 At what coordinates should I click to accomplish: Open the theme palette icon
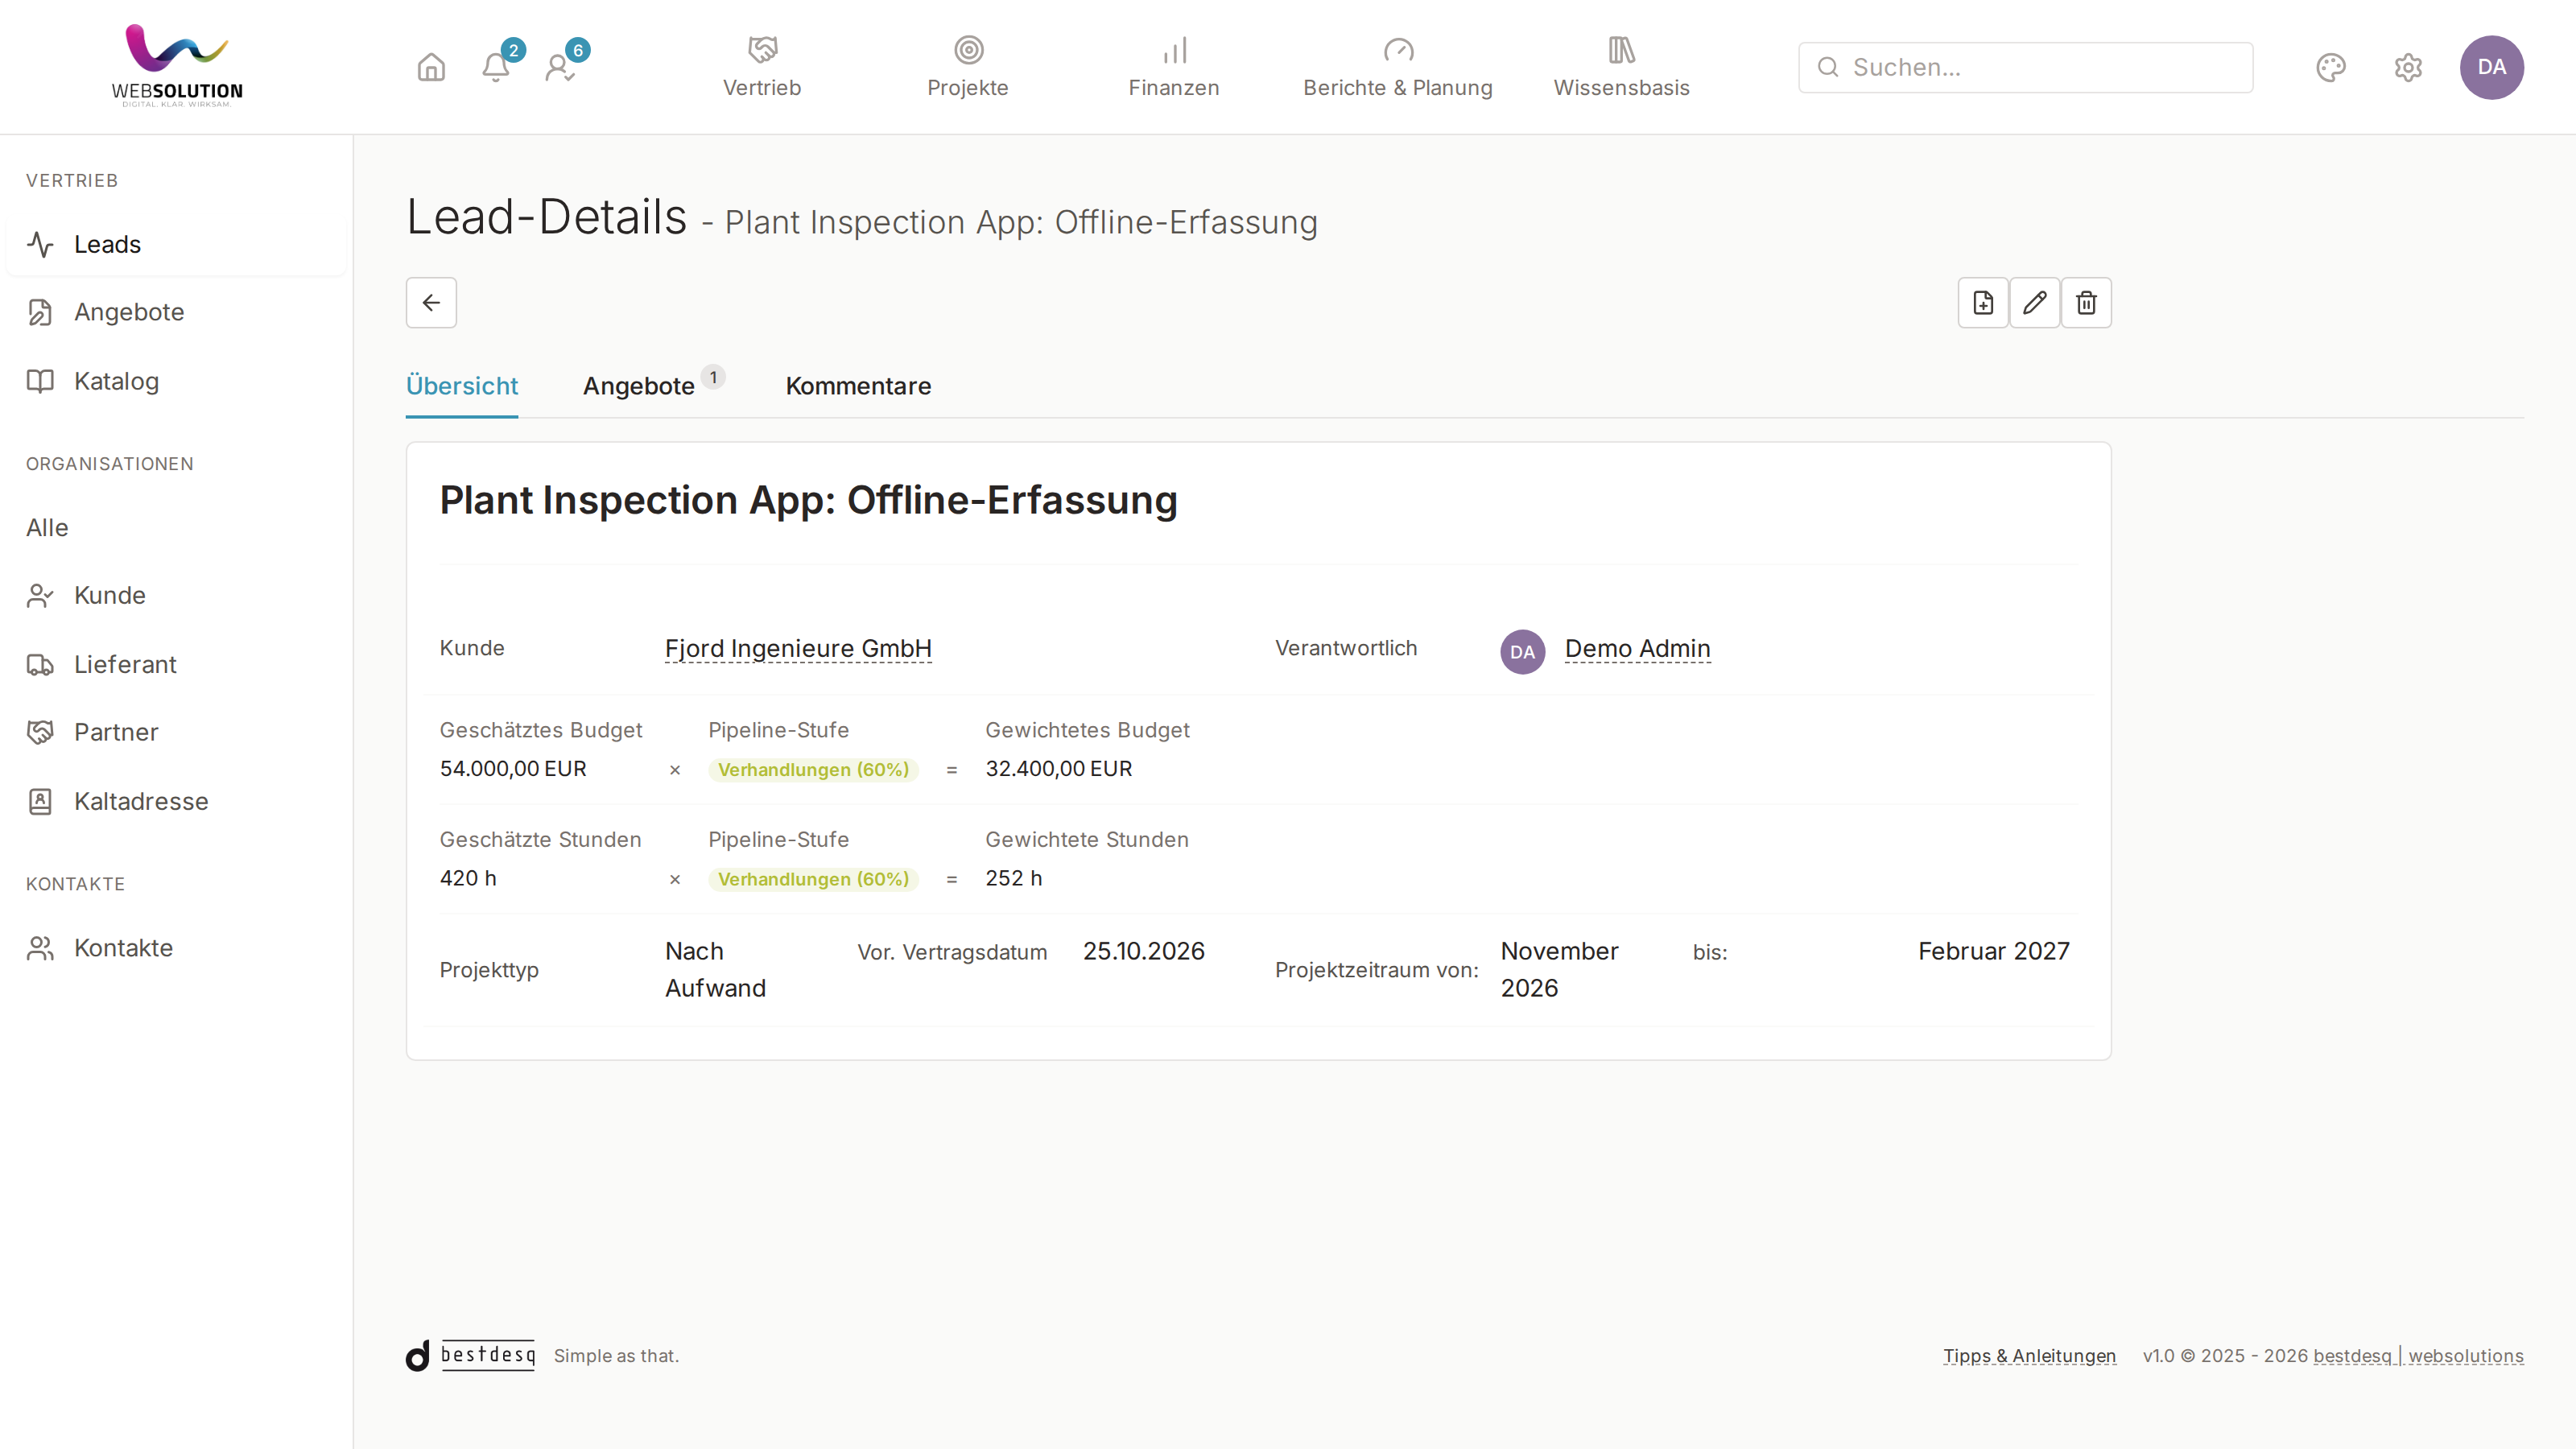(2331, 67)
